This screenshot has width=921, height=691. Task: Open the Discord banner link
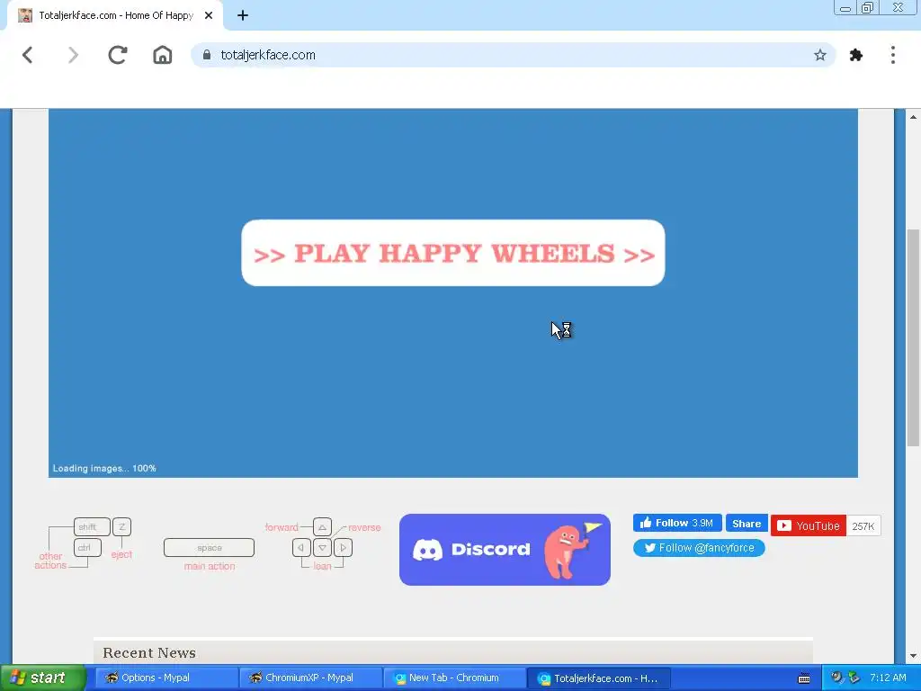pyautogui.click(x=505, y=550)
